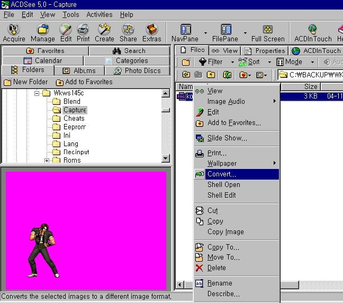
Task: Expand the Roms folder node
Action: [x=47, y=161]
